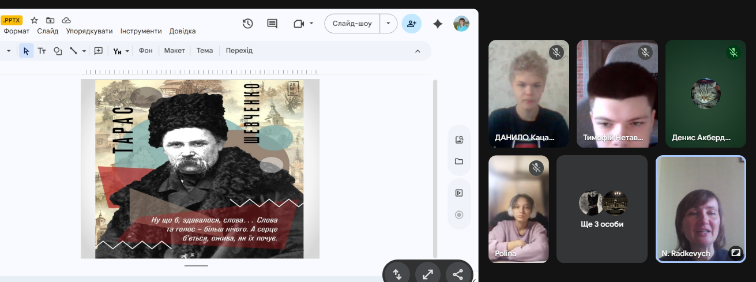Activate the arrow select cursor tool
Viewport: 756px width, 282px height.
26,51
